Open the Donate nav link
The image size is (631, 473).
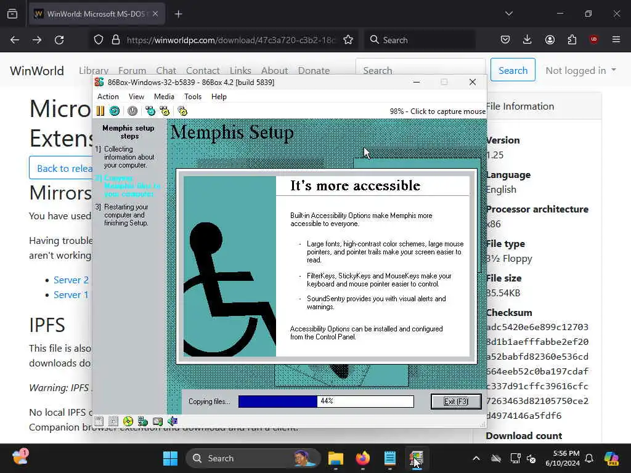click(x=314, y=70)
